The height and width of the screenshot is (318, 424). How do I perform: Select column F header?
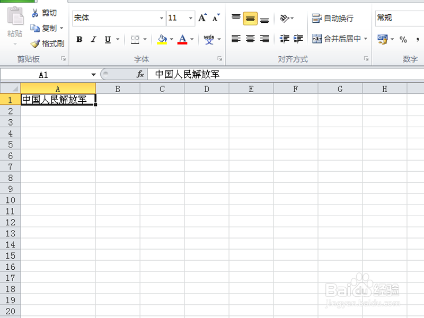point(296,89)
